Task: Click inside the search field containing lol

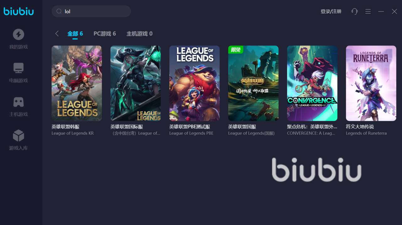Action: coord(91,11)
